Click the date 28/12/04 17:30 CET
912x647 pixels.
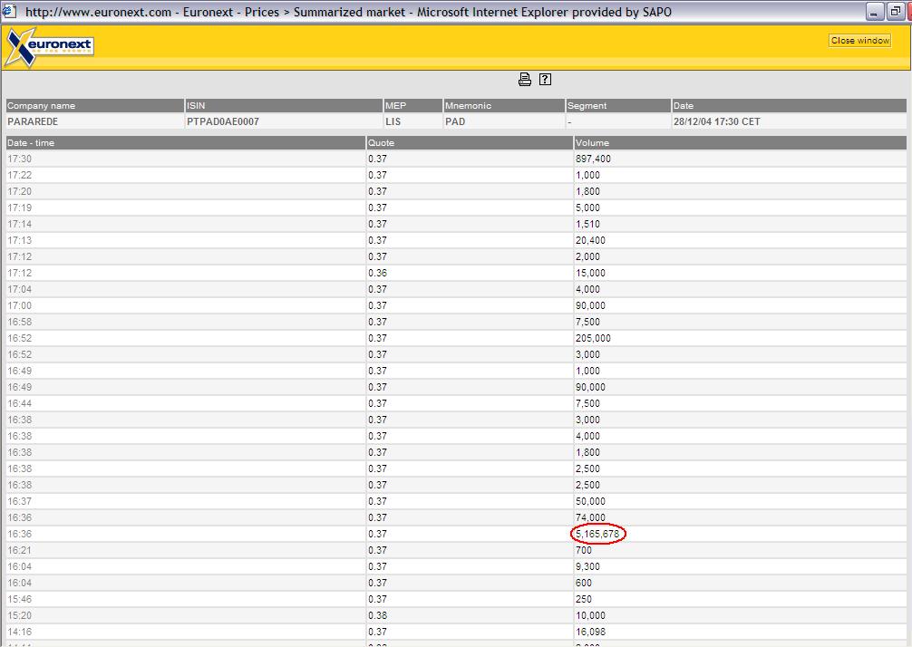click(716, 121)
